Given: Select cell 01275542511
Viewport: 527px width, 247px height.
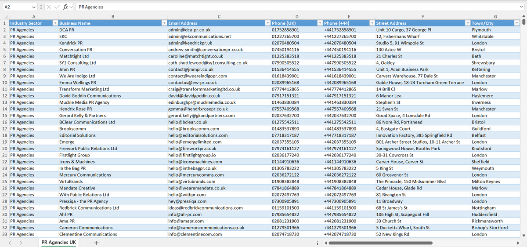Looking at the screenshot, I should (297, 122).
